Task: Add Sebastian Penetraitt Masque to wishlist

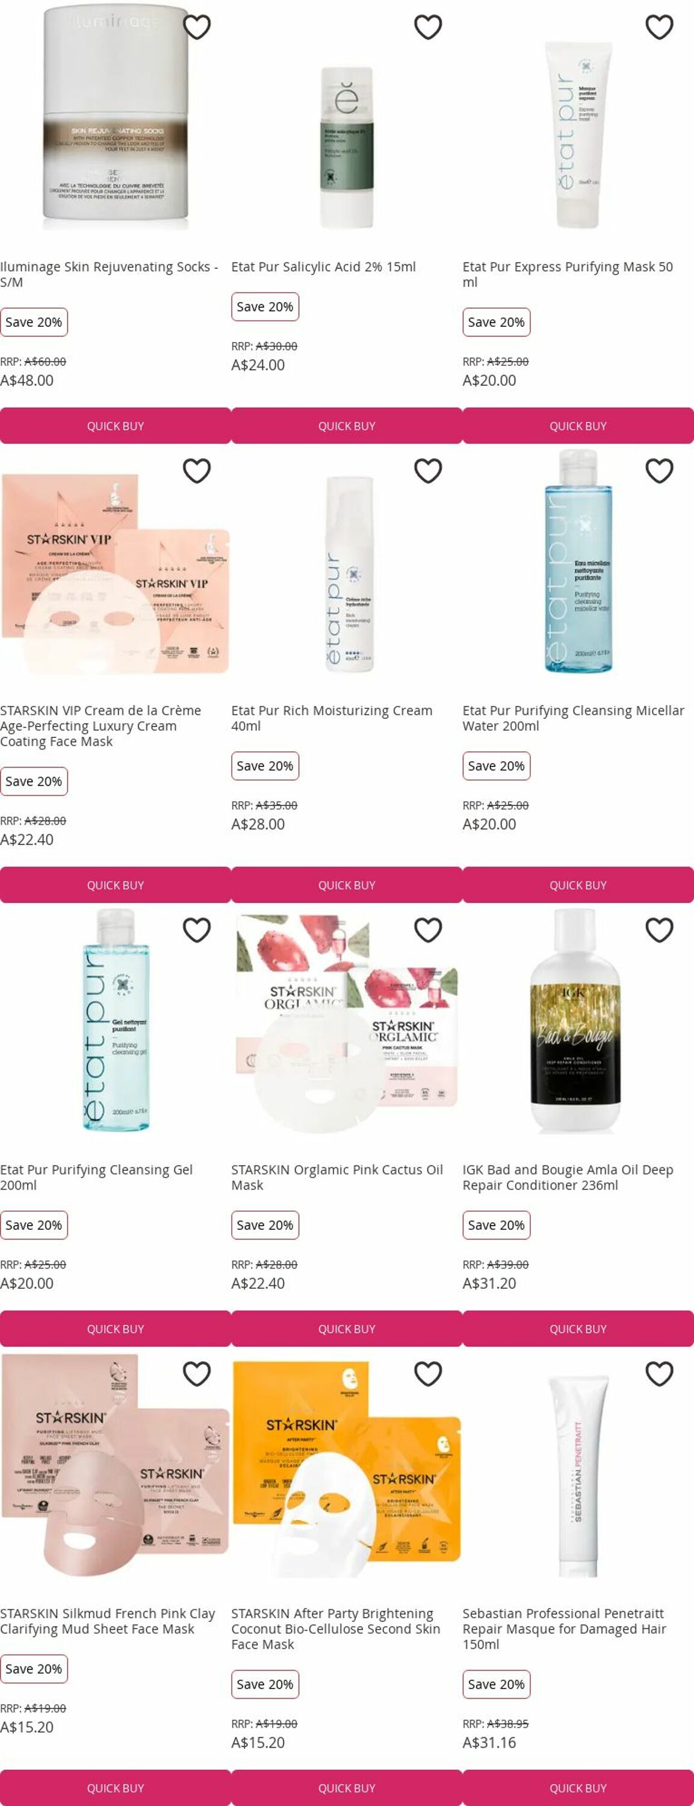Action: click(660, 1374)
